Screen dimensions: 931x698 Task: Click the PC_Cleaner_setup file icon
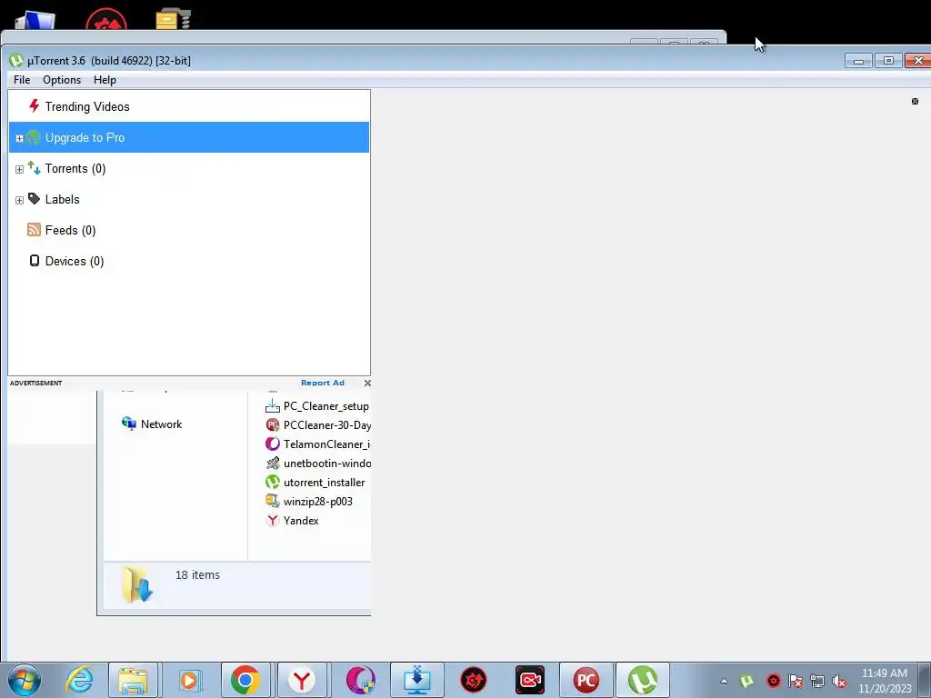click(x=273, y=406)
